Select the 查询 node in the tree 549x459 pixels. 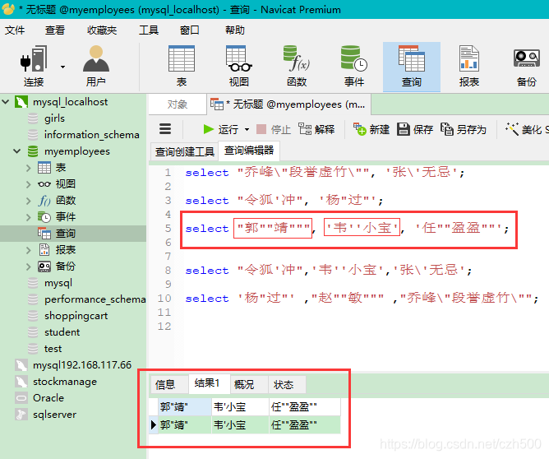pyautogui.click(x=66, y=234)
